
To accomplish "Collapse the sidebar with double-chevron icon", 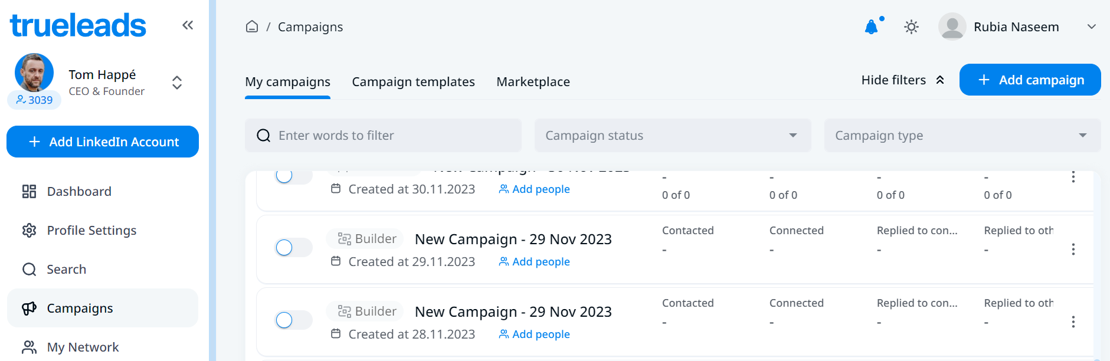I will point(188,25).
